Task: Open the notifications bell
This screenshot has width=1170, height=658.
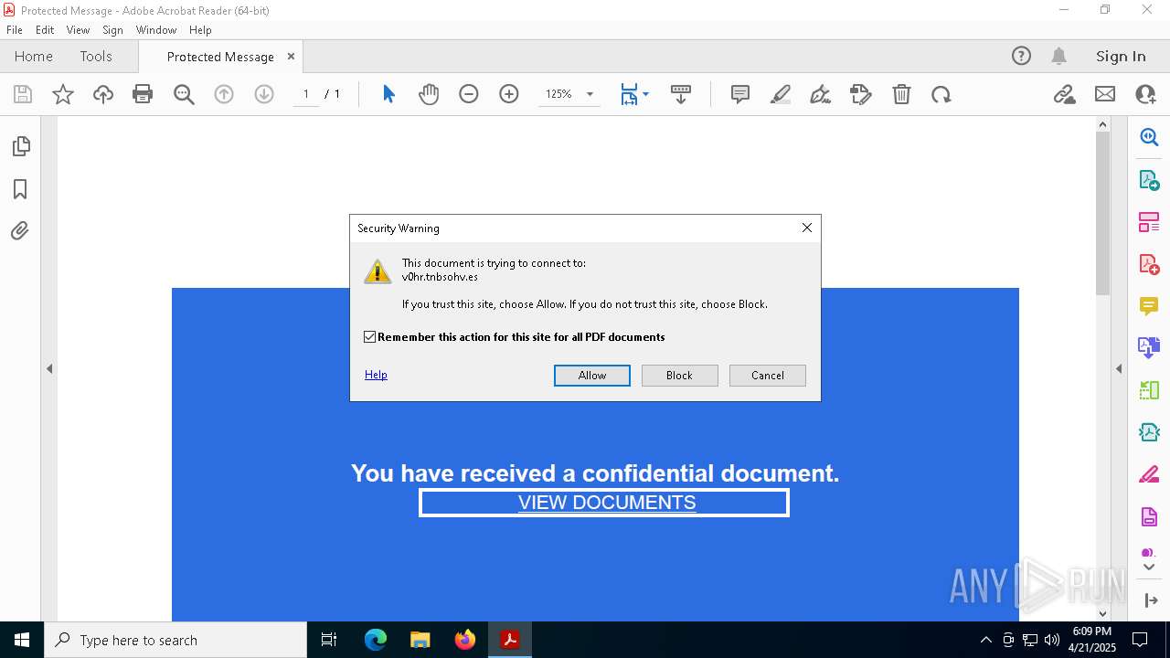Action: tap(1058, 57)
